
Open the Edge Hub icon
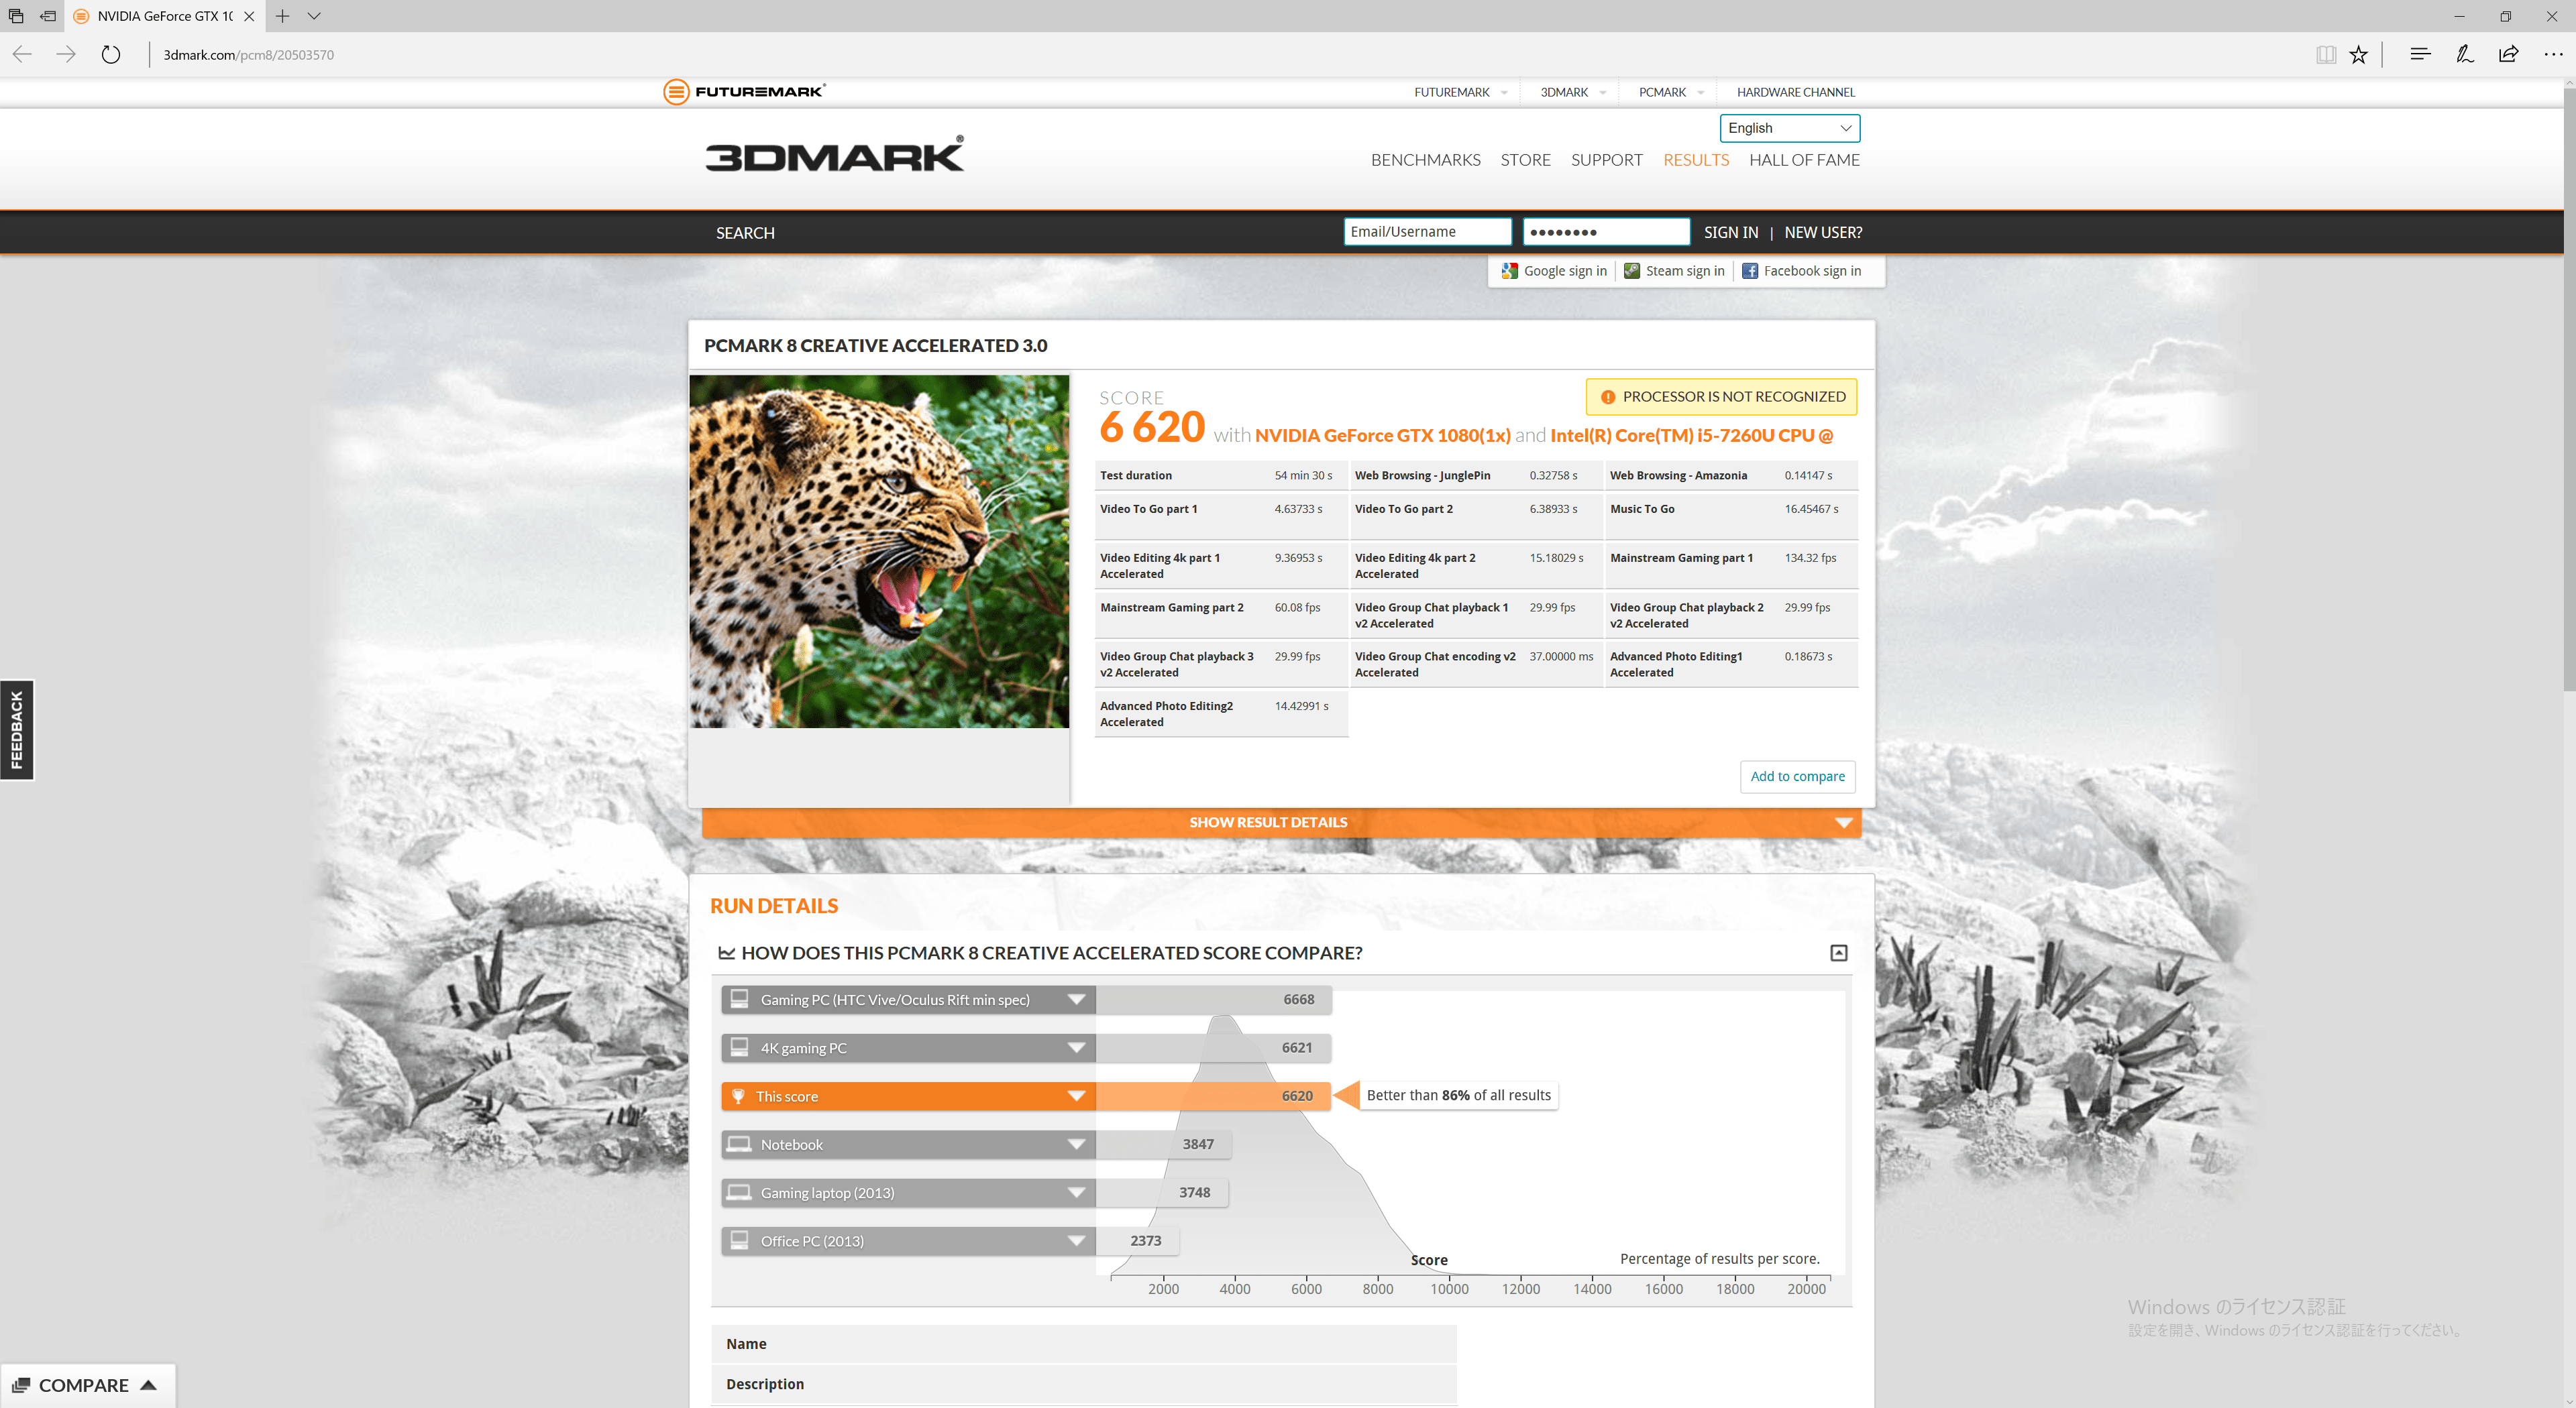2420,54
